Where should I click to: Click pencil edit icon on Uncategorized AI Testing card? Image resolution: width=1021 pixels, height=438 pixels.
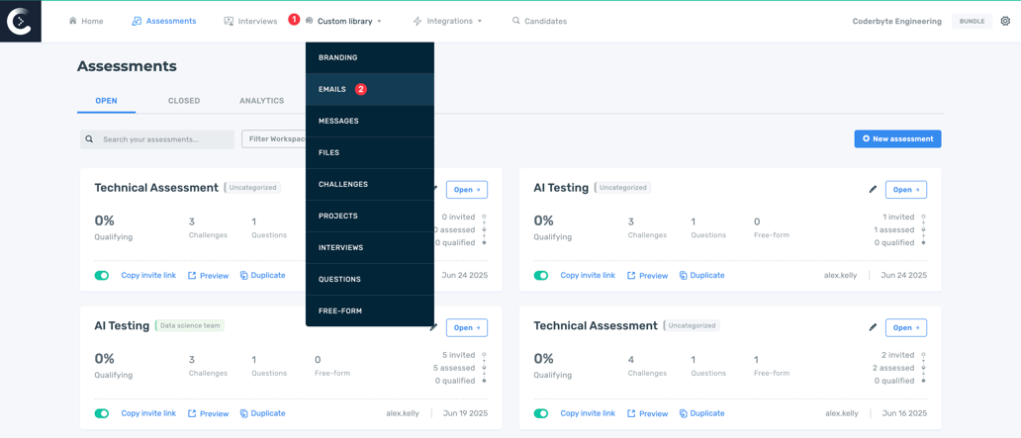point(873,189)
